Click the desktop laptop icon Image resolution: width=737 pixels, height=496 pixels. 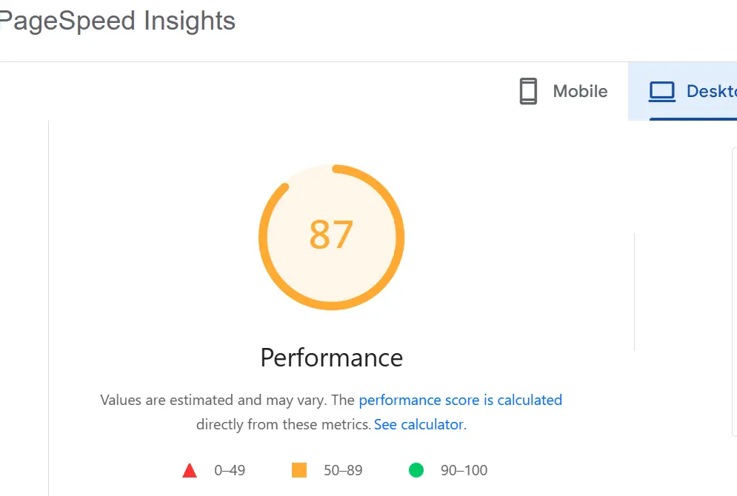[x=661, y=92]
